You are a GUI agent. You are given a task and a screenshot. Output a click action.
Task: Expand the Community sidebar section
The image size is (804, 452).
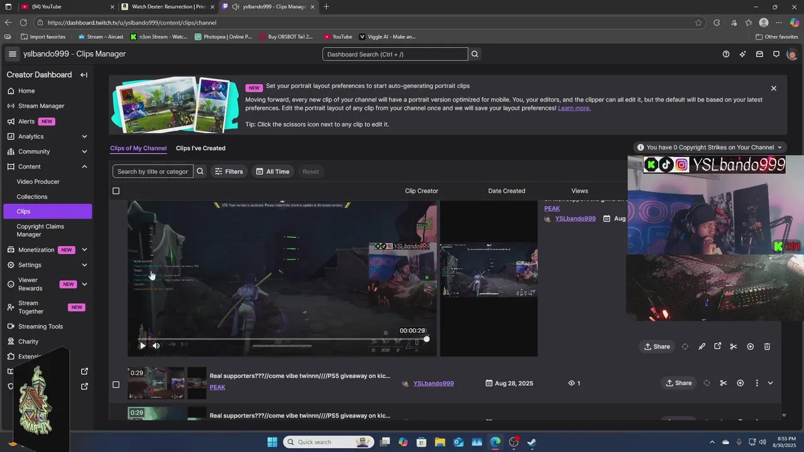click(84, 151)
